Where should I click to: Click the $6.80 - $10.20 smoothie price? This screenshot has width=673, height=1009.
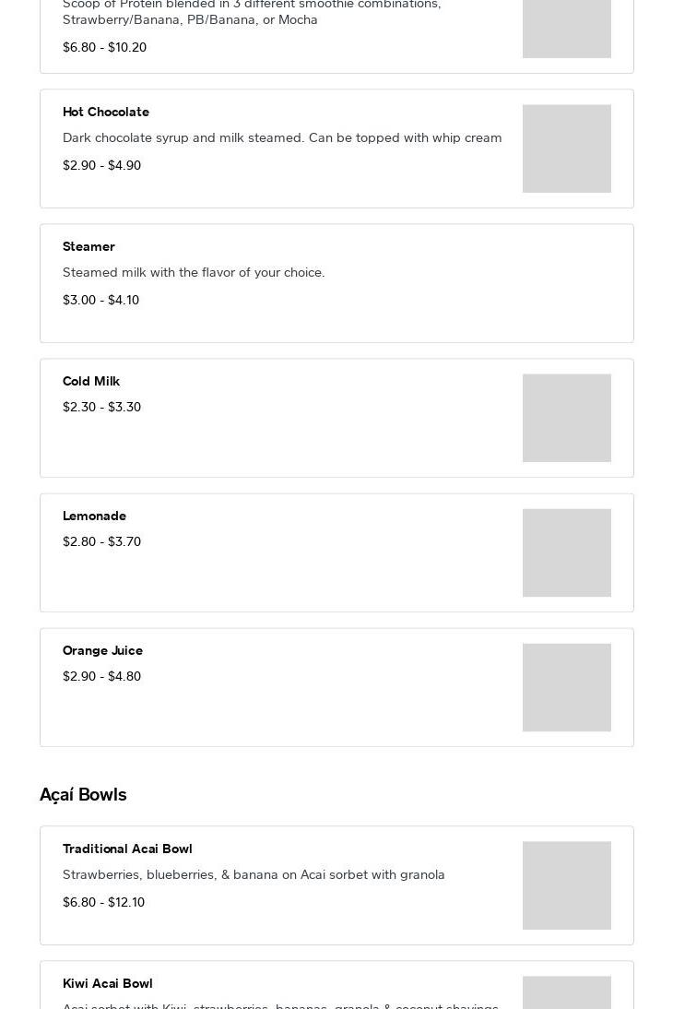pos(104,47)
